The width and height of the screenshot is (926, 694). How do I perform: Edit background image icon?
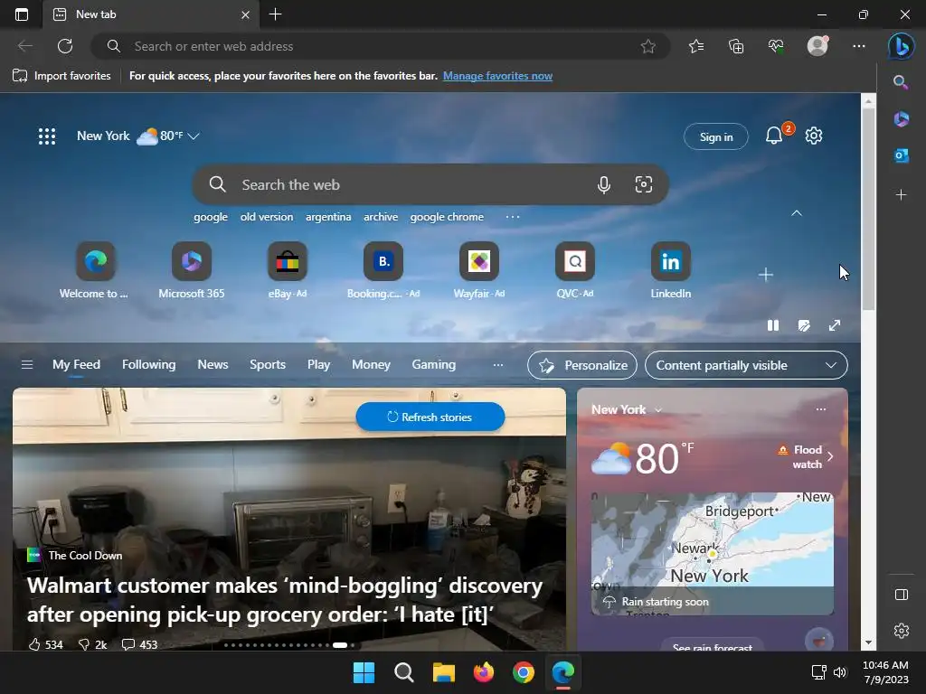click(804, 325)
